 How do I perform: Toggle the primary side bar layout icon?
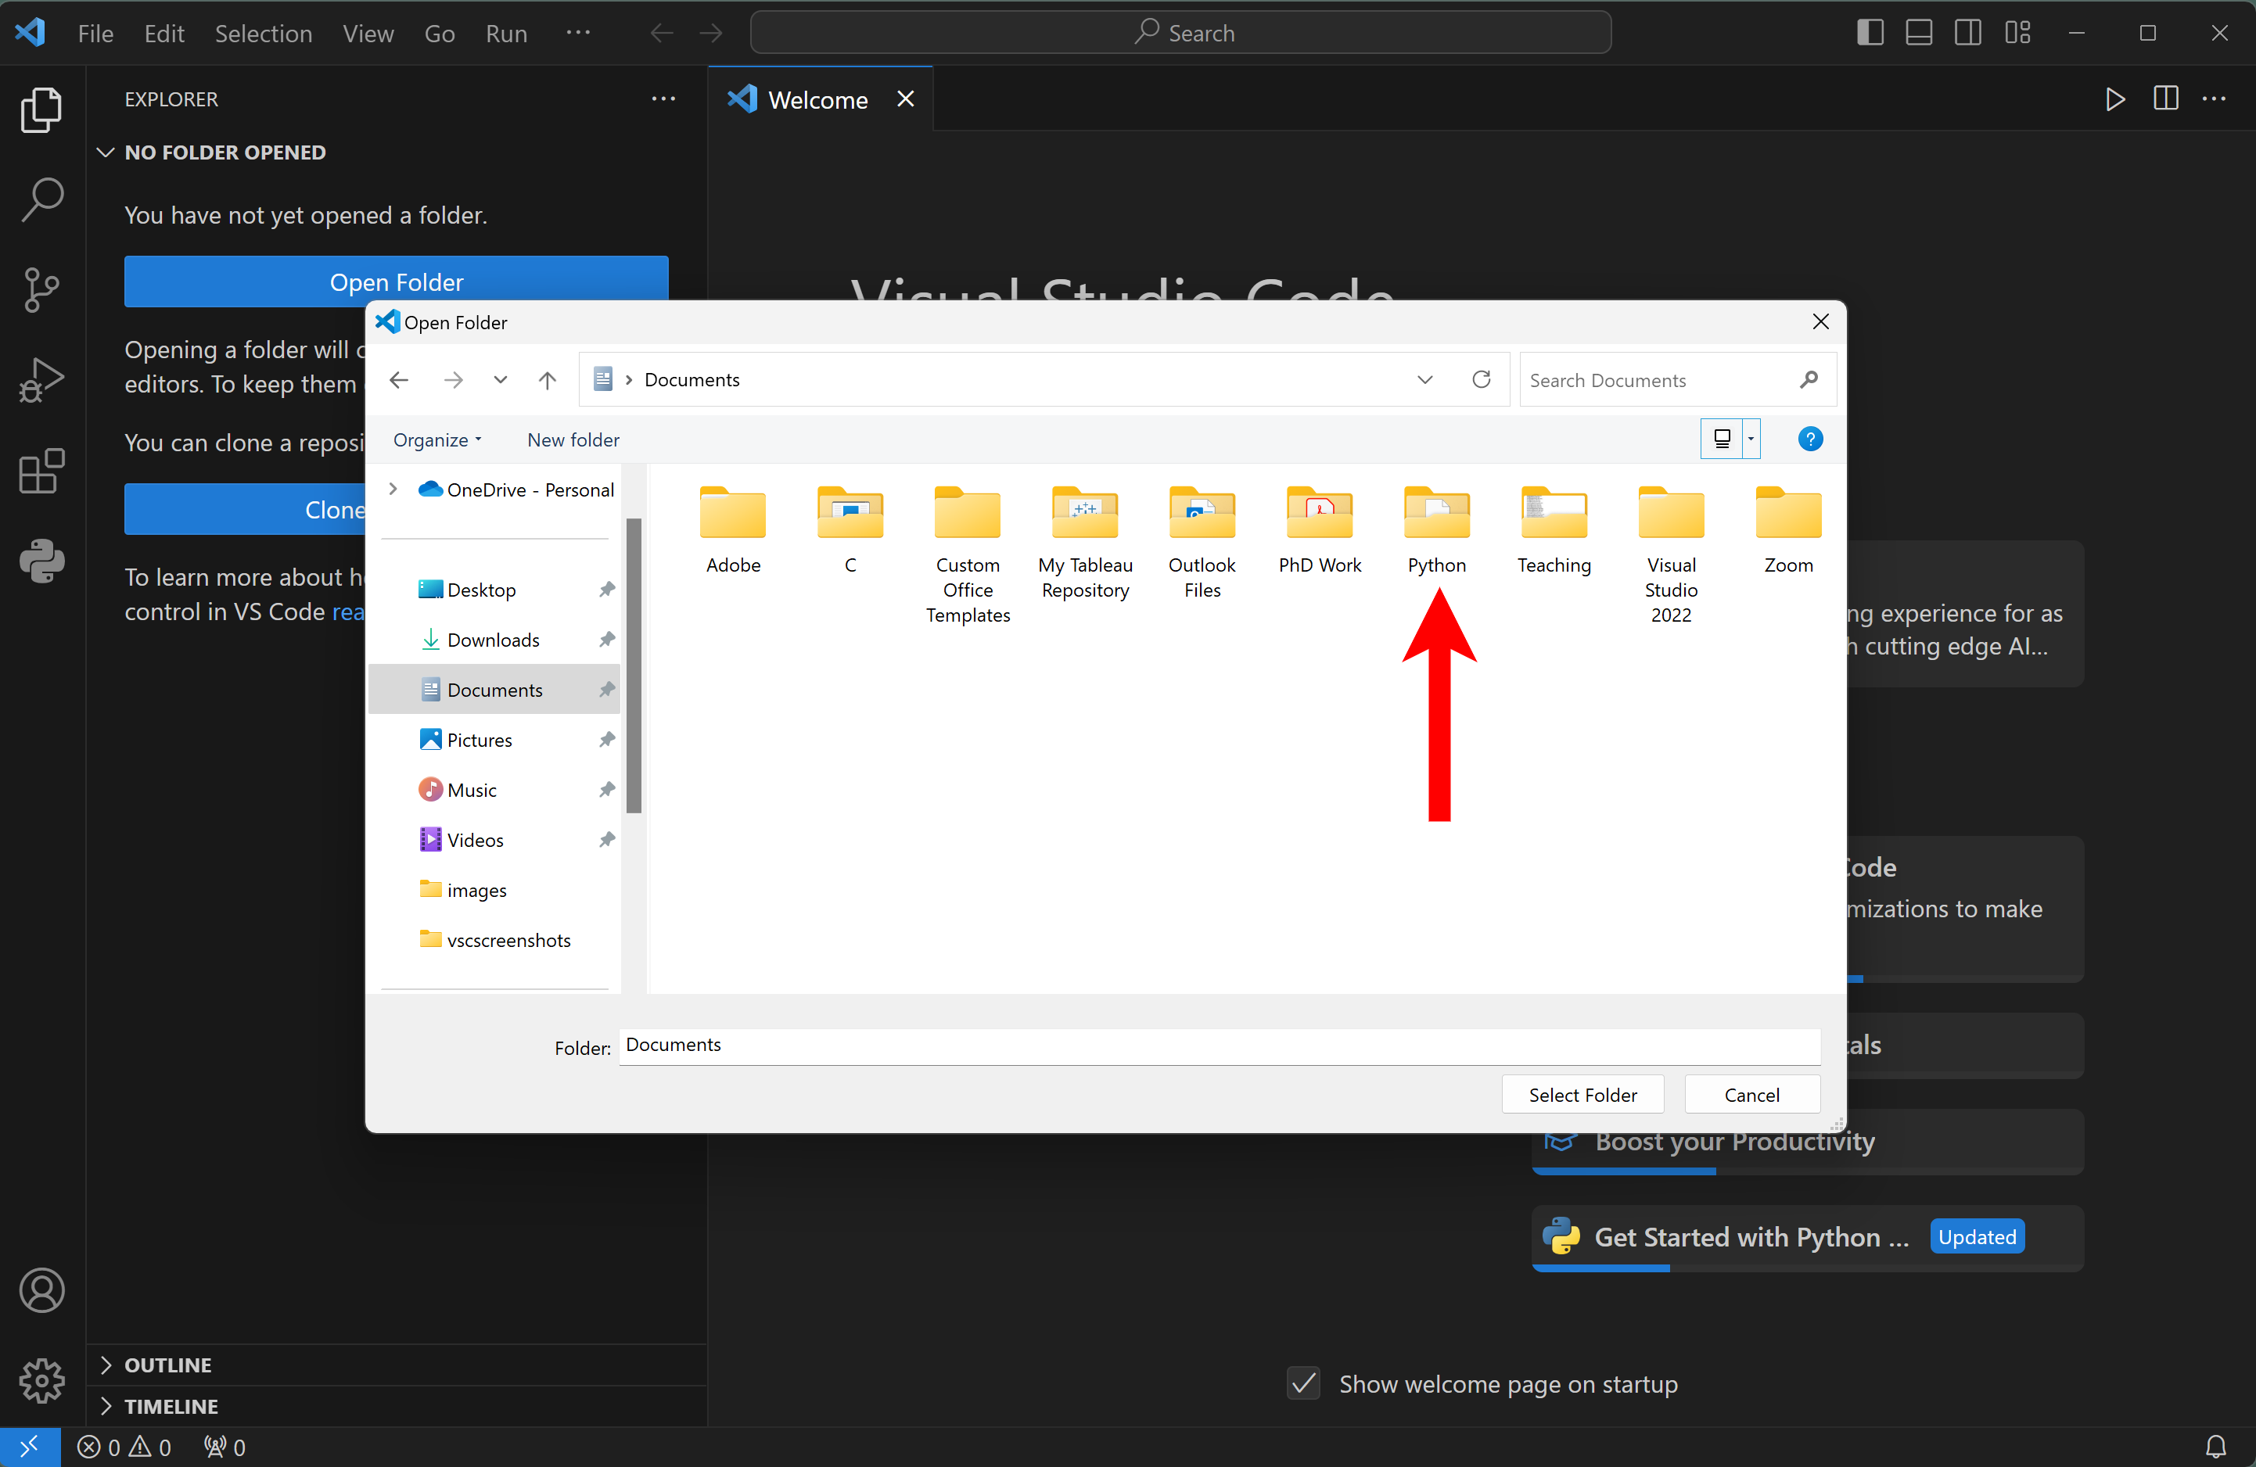point(1870,33)
